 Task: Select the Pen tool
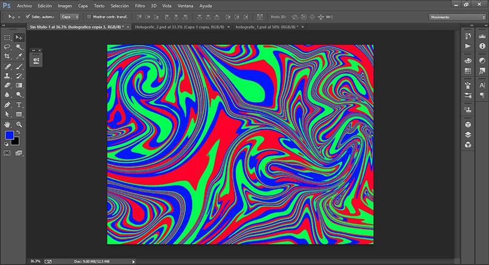(x=7, y=105)
